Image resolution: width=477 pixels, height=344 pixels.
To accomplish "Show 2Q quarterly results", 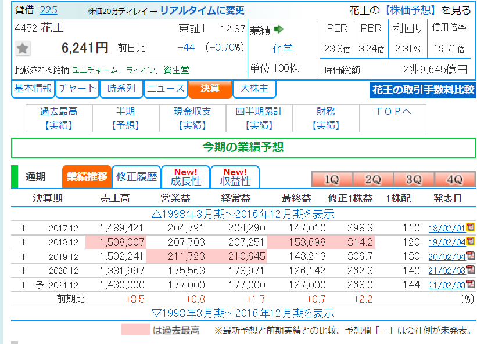I will click(373, 179).
